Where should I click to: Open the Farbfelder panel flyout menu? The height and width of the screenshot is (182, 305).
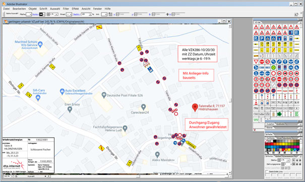[300, 139]
